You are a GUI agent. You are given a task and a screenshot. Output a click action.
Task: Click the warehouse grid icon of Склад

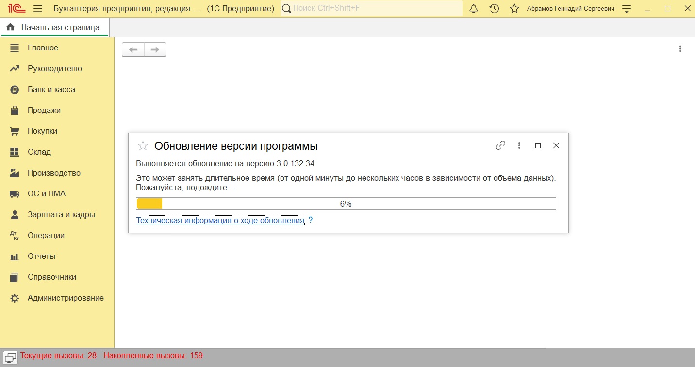15,152
